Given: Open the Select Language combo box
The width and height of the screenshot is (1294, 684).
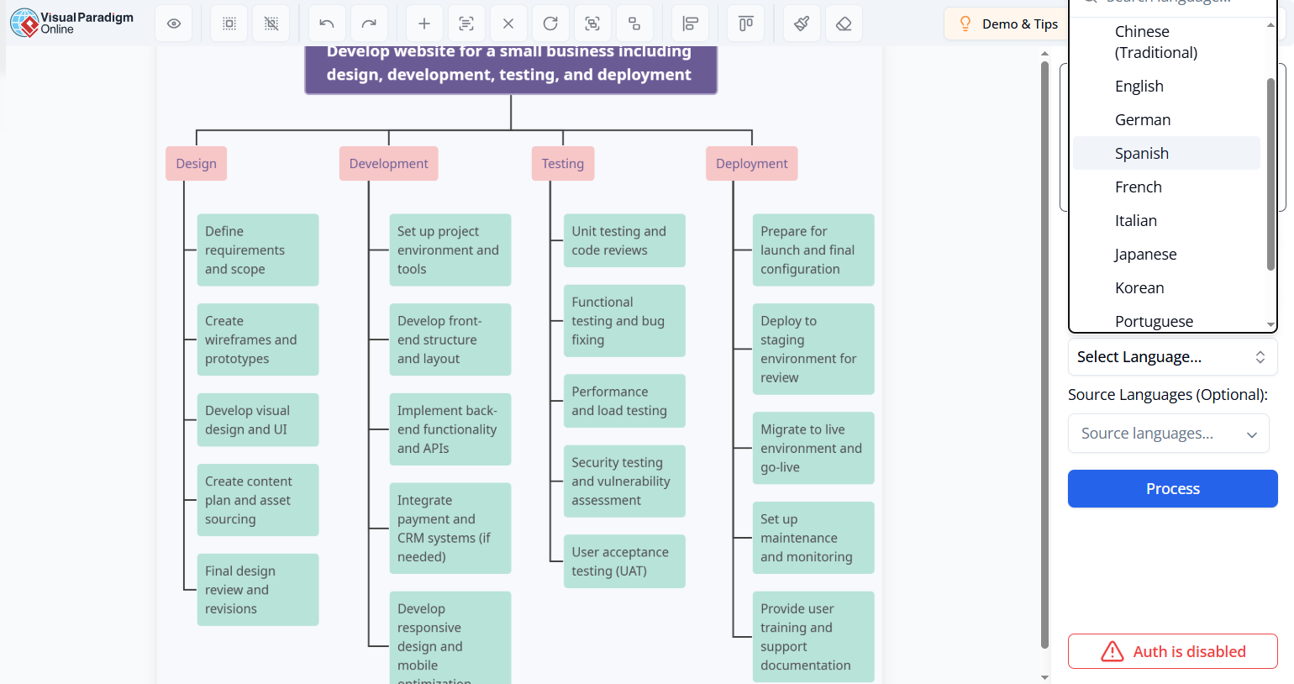Looking at the screenshot, I should [x=1172, y=356].
